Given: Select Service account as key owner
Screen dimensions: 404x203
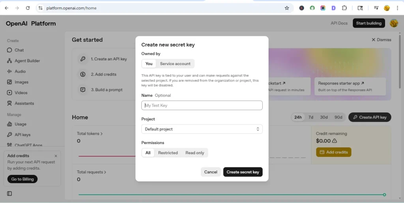Looking at the screenshot, I should 175,64.
